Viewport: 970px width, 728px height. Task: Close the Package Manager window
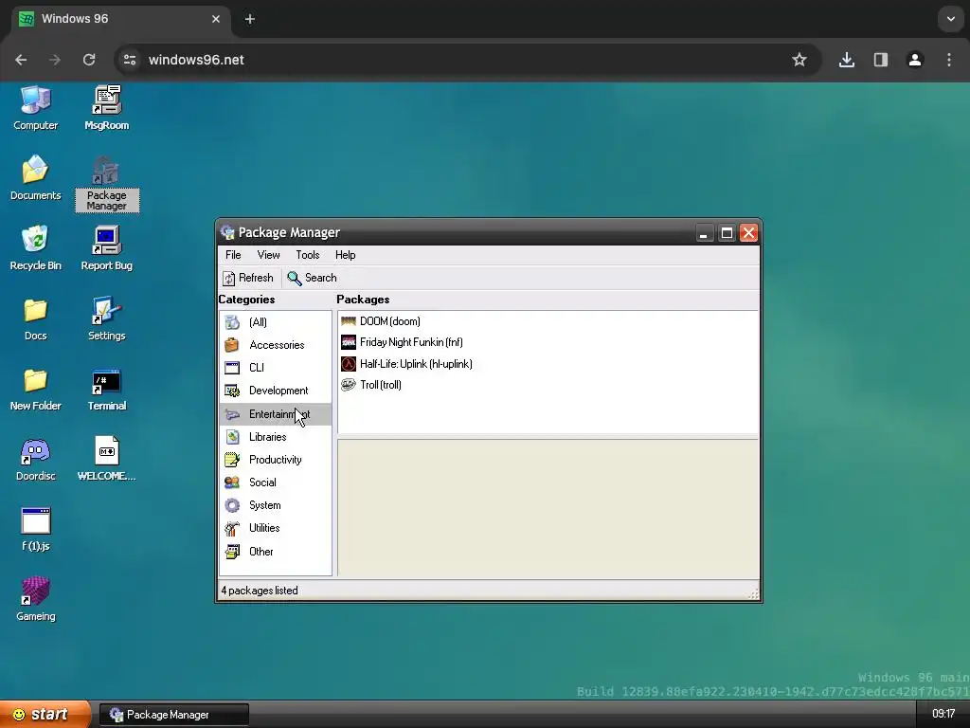tap(748, 233)
